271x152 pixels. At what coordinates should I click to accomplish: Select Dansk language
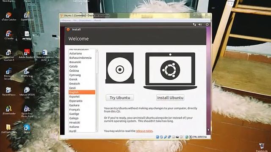pos(82,79)
